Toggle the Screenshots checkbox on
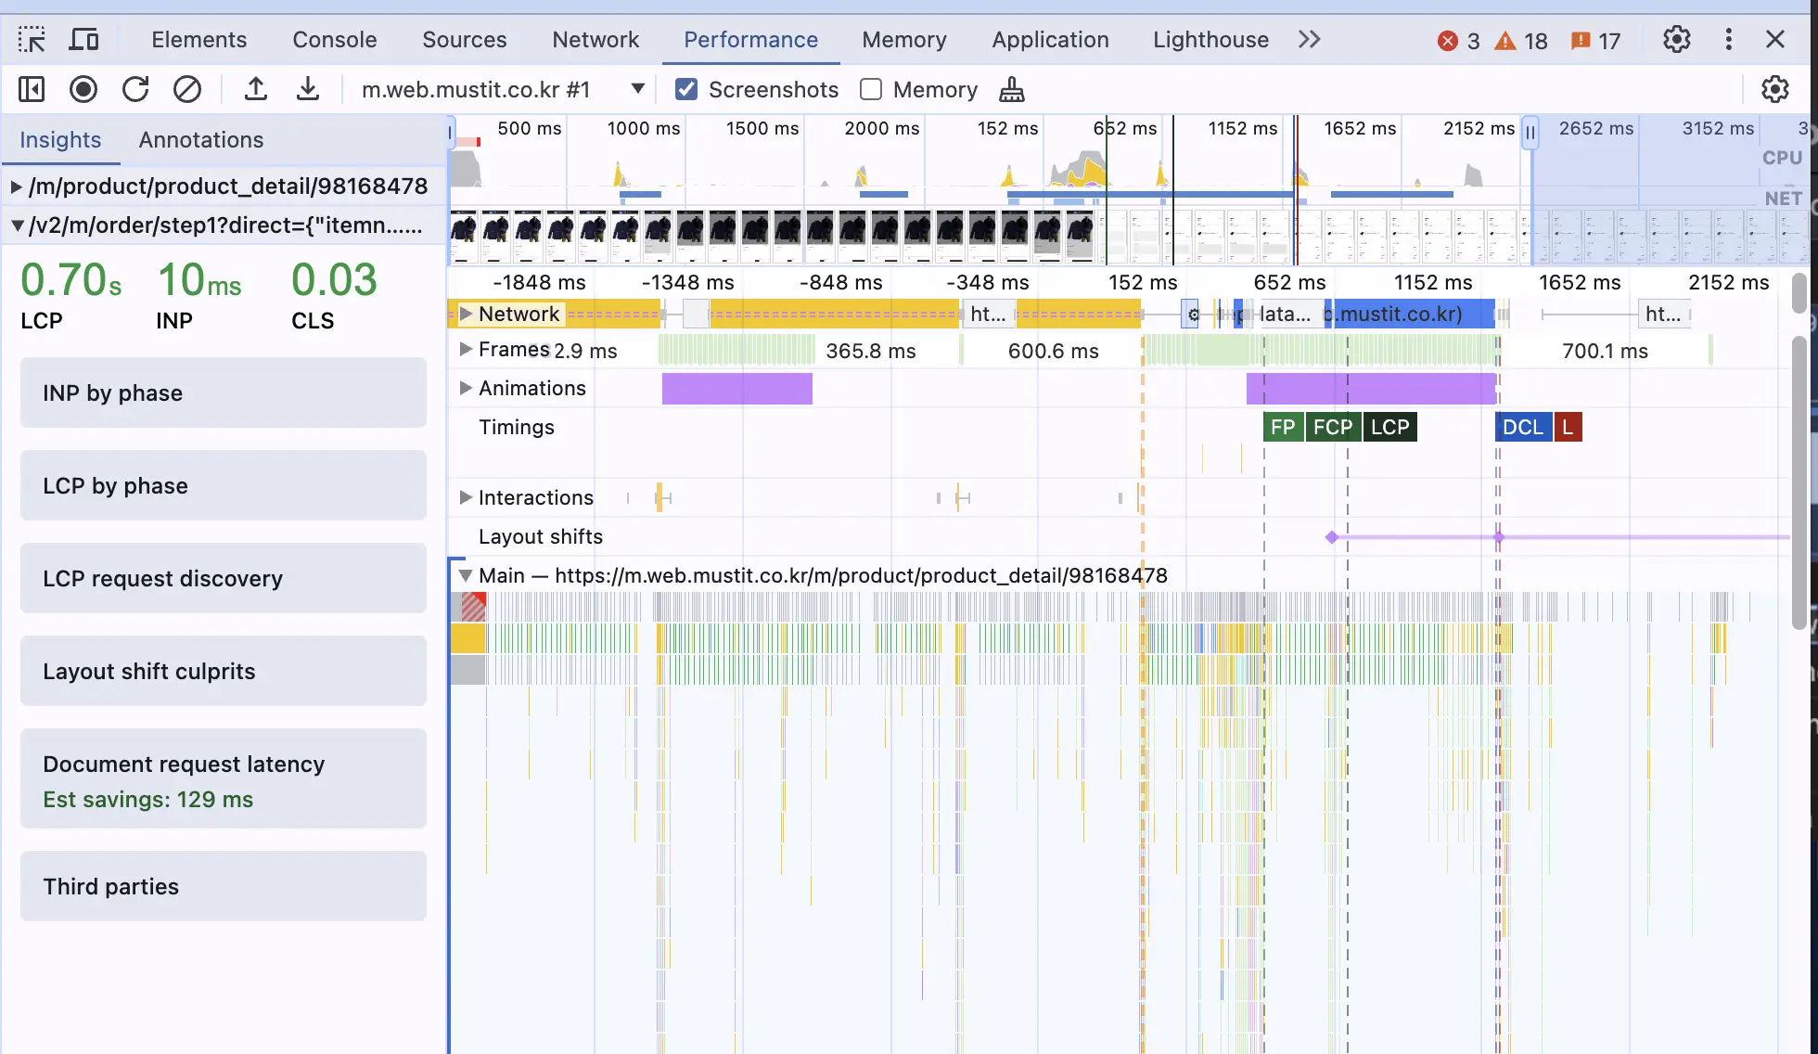The width and height of the screenshot is (1818, 1054). pos(685,89)
